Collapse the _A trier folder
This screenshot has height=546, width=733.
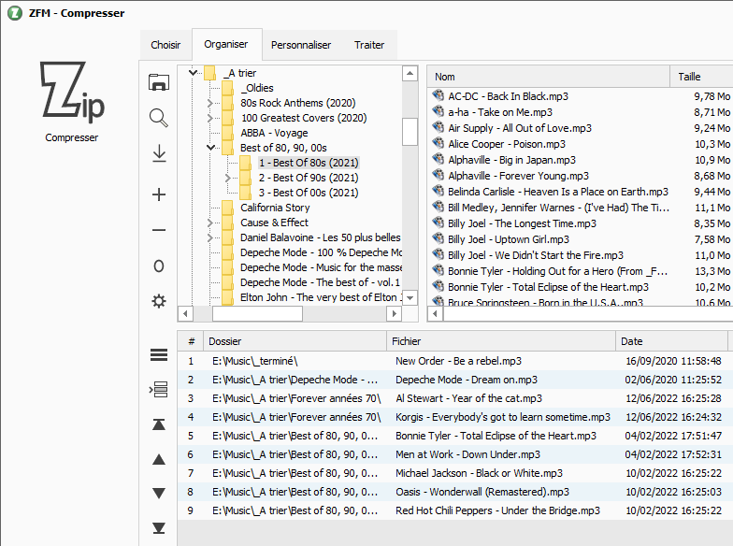click(x=193, y=73)
